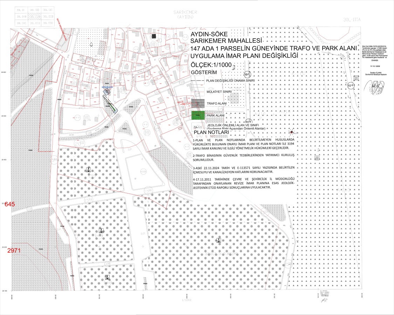
Task: Select the 30L-IC cell in sheet index
Action: click(x=21, y=11)
